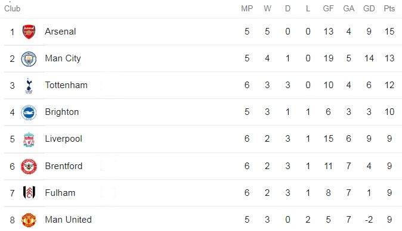The image size is (402, 231).
Task: Open the Man City team link
Action: 63,58
